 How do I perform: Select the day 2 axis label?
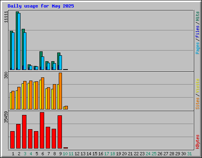coord(19,154)
